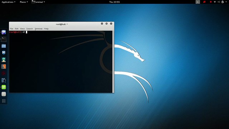Open the Terminal app menu in top bar
This screenshot has width=229, height=129.
(38, 2)
